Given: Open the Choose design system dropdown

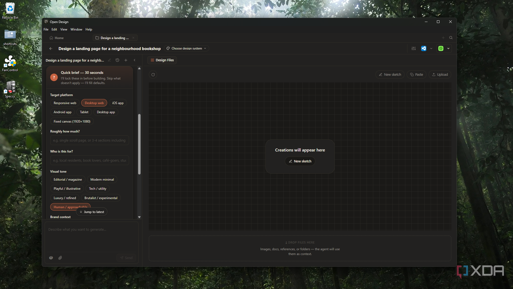Looking at the screenshot, I should point(186,48).
